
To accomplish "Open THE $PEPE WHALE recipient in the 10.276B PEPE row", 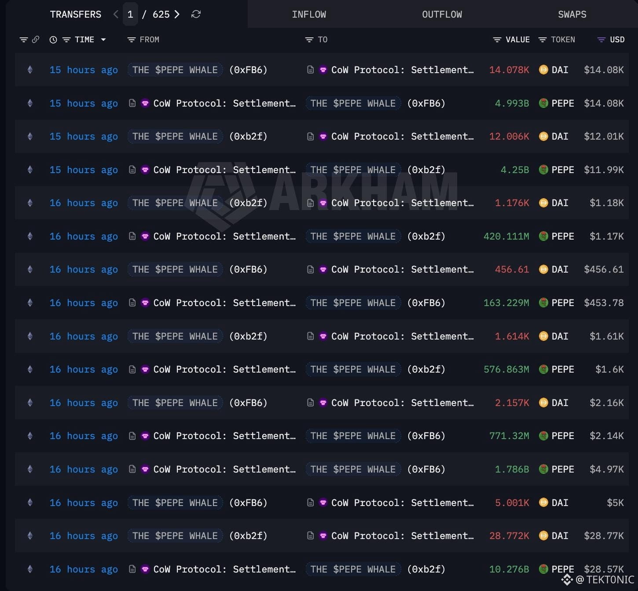I will (x=353, y=569).
